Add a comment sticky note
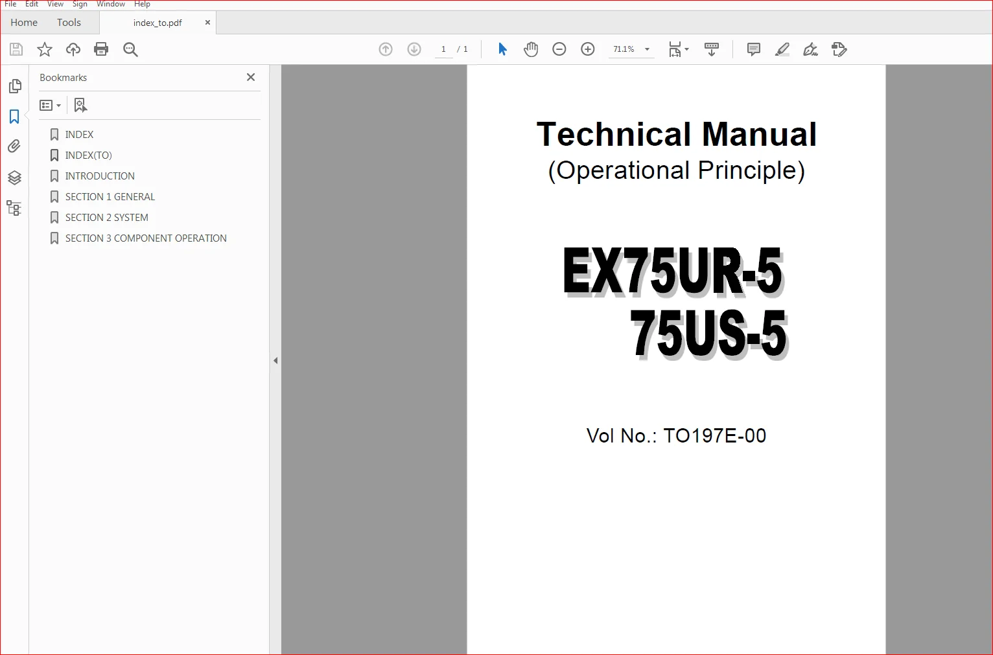 (x=754, y=49)
